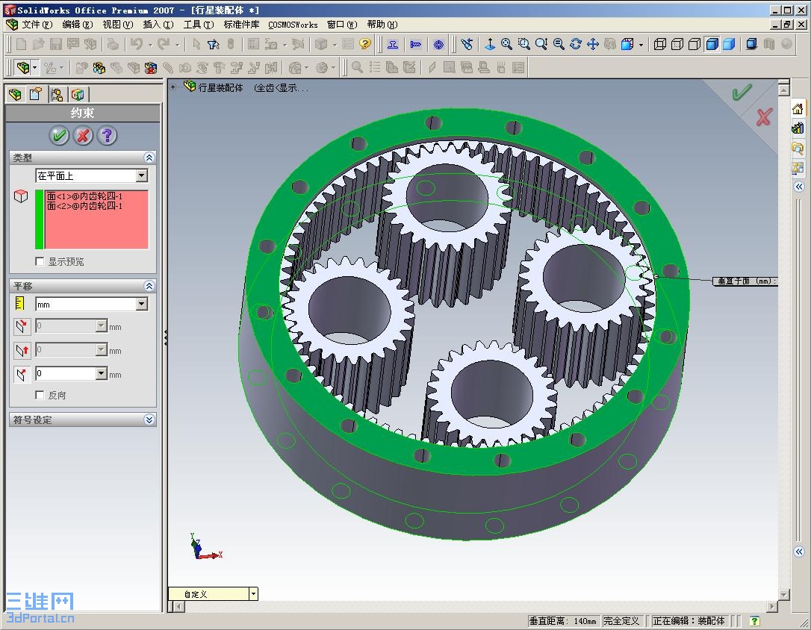Open the 工具(T) menu
This screenshot has width=811, height=630.
click(199, 25)
